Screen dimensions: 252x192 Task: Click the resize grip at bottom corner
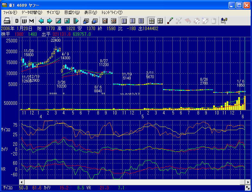pos(247,188)
